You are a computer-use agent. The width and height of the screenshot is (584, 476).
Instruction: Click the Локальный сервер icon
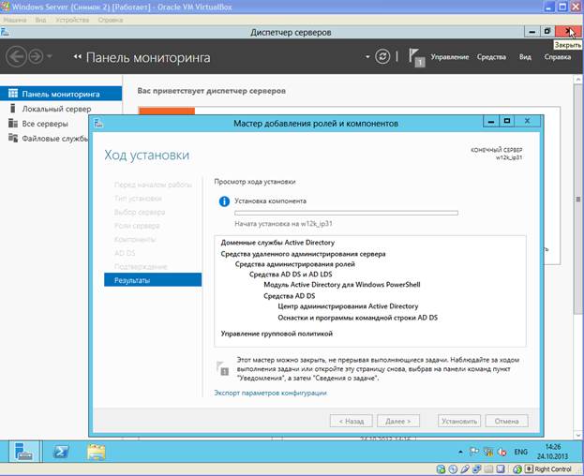click(x=13, y=109)
